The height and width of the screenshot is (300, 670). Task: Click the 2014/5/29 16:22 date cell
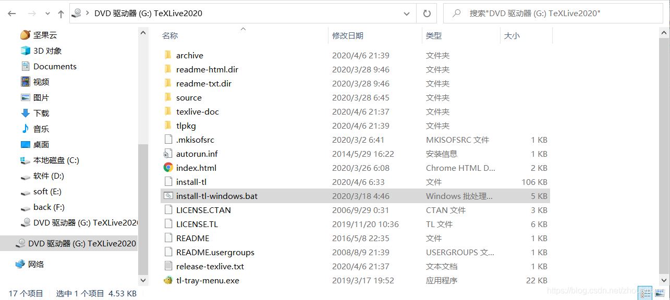click(363, 154)
